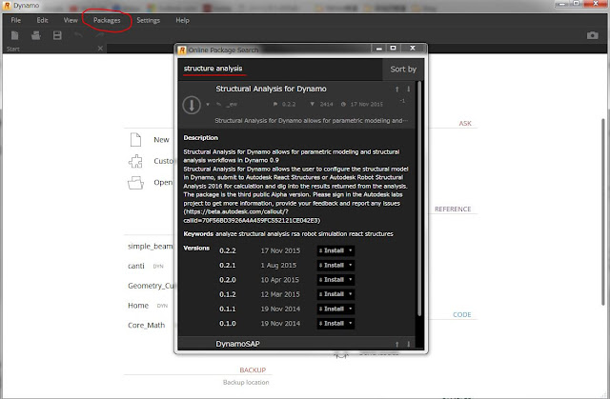Screen dimensions: 610x399
Task: Open the Edit menu
Action: coord(42,20)
